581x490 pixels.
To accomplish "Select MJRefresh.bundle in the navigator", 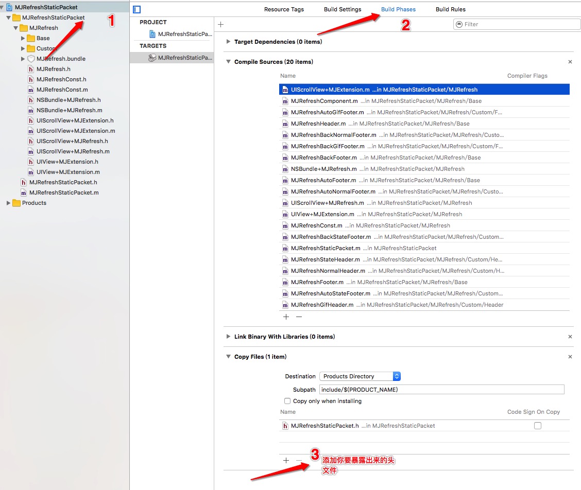I will pyautogui.click(x=61, y=59).
